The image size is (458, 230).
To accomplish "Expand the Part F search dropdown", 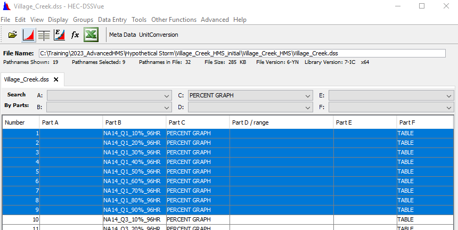I will coord(449,108).
